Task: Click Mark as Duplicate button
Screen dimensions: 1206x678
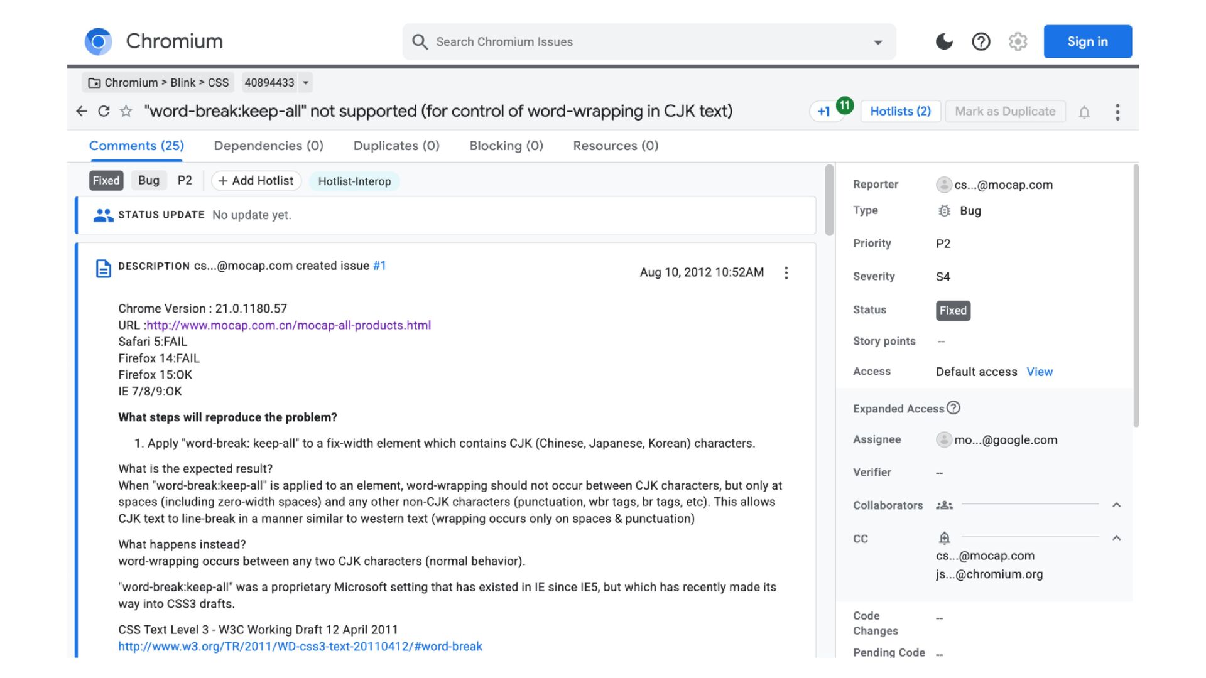Action: (1005, 111)
